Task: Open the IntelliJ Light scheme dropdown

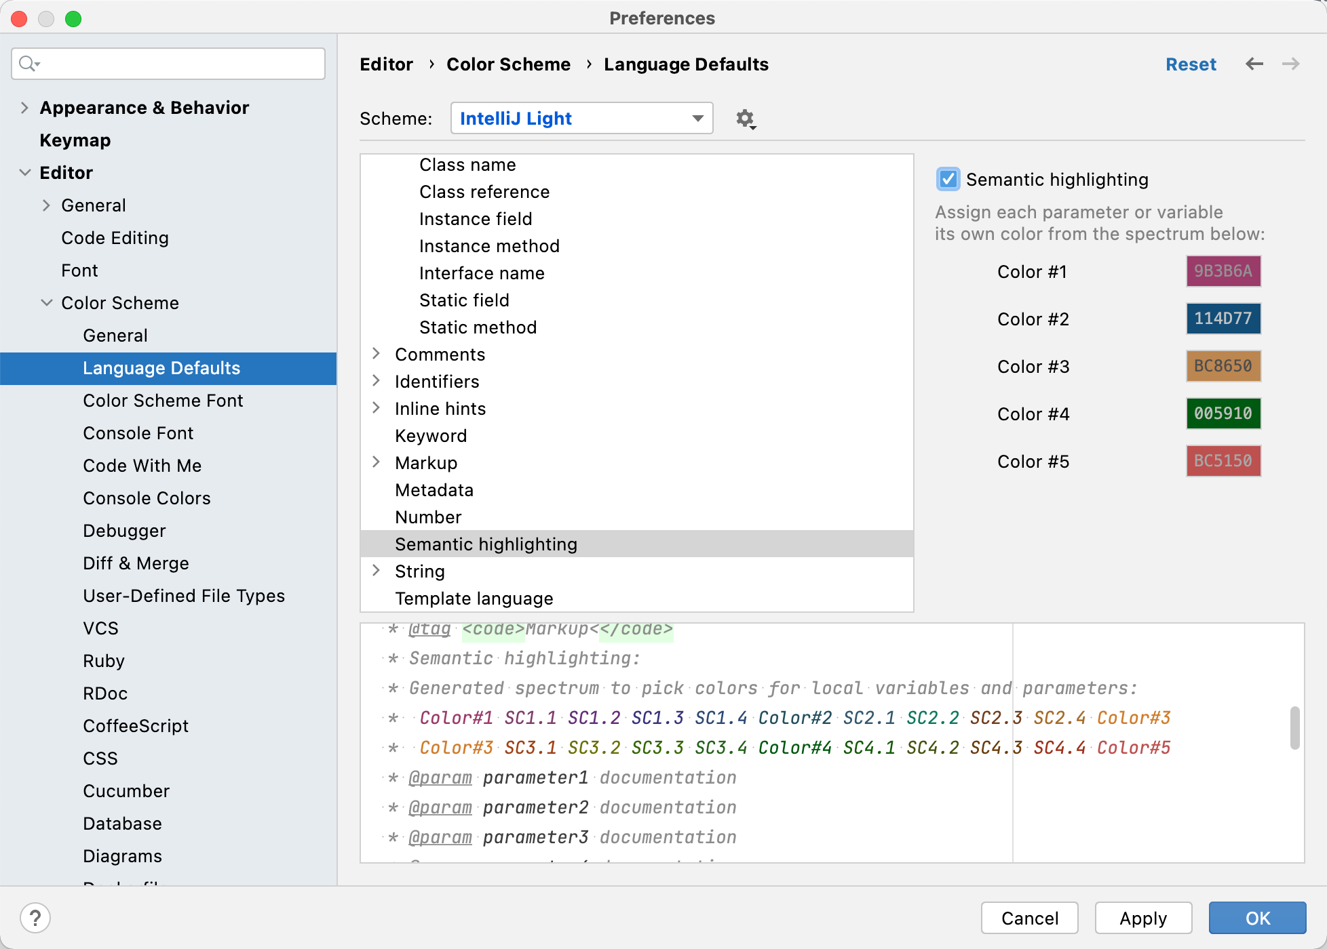Action: tap(581, 118)
